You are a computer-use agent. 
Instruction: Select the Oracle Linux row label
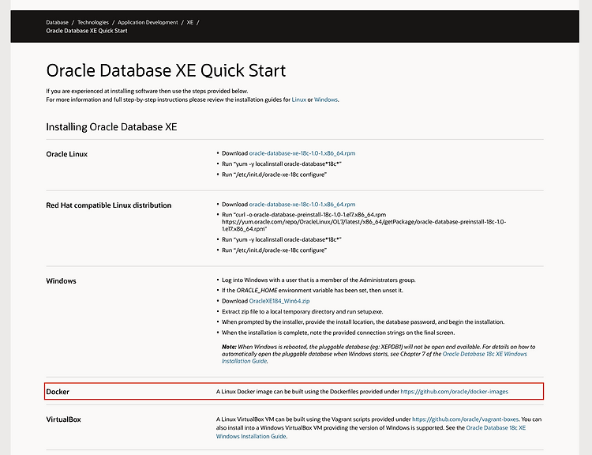point(67,154)
